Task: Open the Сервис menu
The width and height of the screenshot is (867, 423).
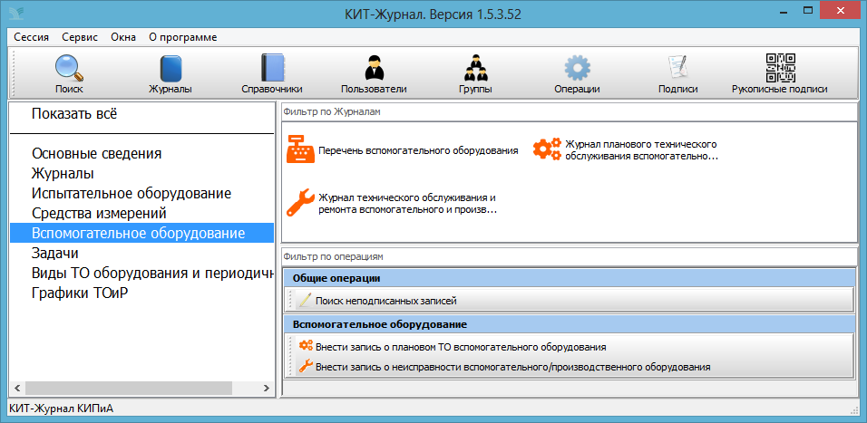Action: pos(80,37)
